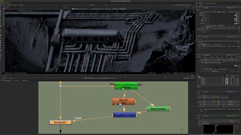Open RotoPaint panel Clone tab
Viewport: 241px width, 135px height.
pyautogui.click(x=226, y=57)
